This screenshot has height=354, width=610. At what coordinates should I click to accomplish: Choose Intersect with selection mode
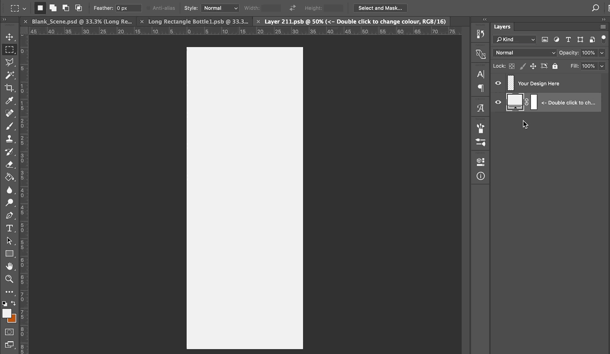[x=79, y=8]
